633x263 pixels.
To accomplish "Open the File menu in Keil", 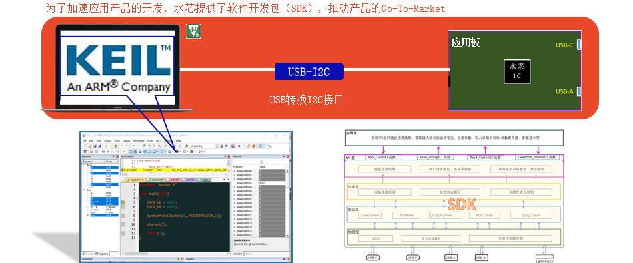I will (85, 140).
